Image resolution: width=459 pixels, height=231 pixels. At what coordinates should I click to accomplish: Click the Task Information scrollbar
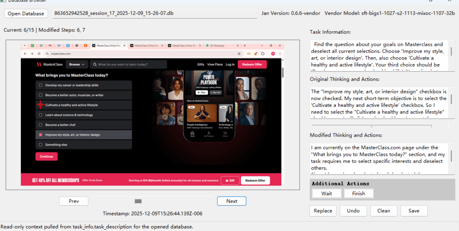[x=451, y=51]
